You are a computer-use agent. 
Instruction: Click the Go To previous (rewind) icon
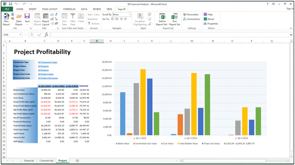point(121,19)
